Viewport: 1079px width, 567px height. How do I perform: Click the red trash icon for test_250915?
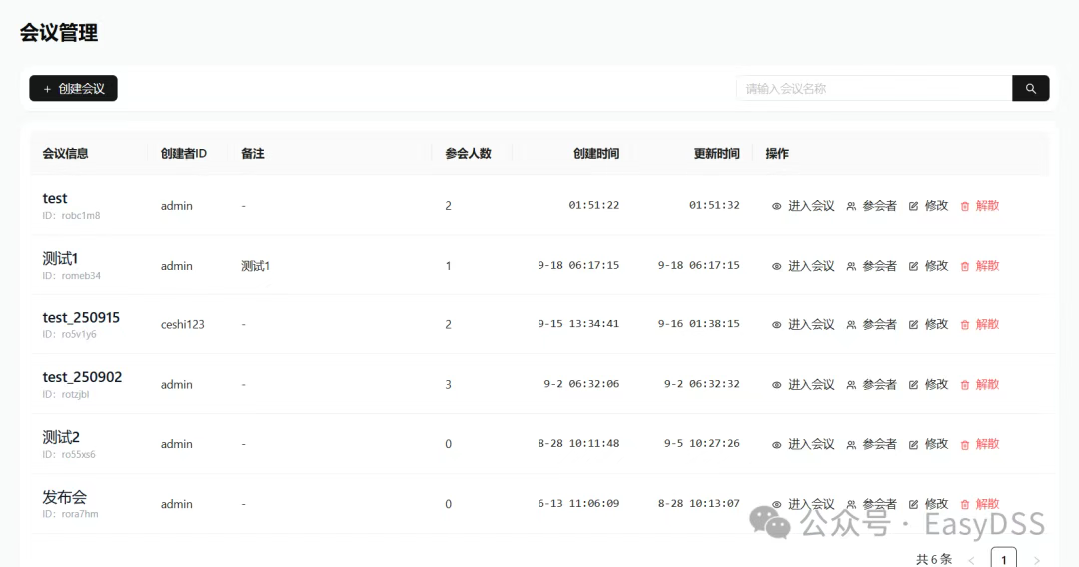pyautogui.click(x=965, y=325)
